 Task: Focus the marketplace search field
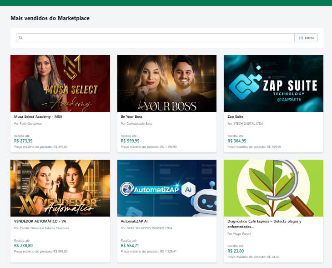pos(155,38)
